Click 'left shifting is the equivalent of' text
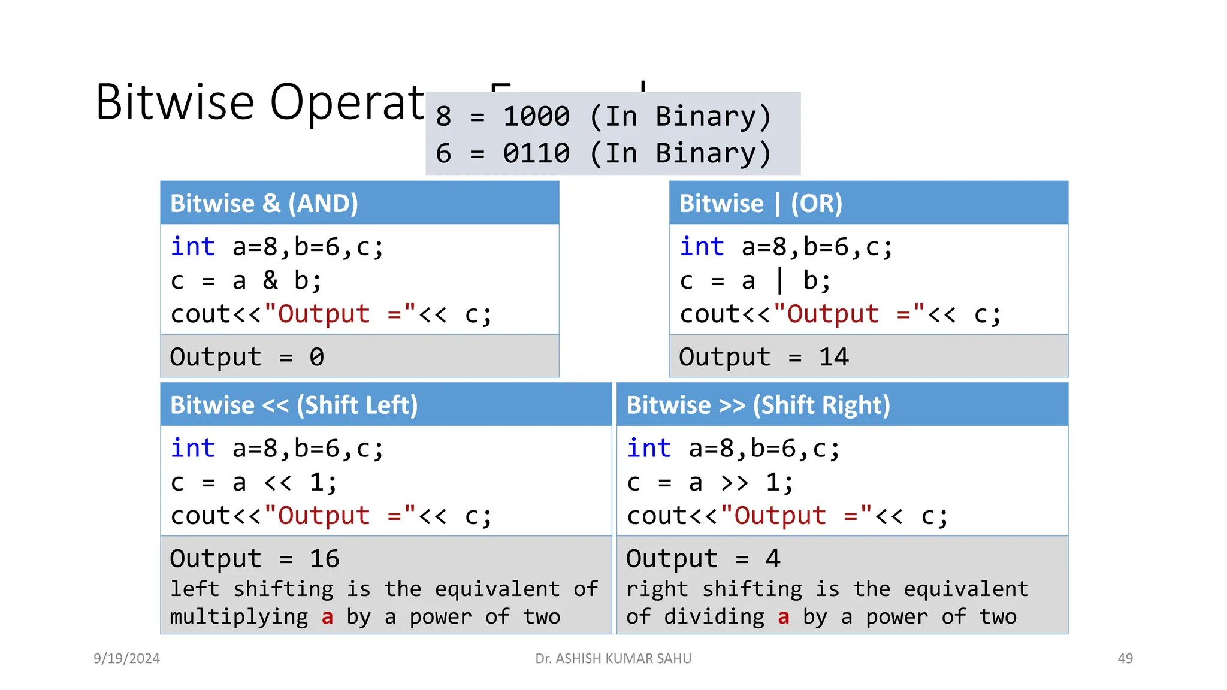This screenshot has height=690, width=1227. tap(384, 589)
